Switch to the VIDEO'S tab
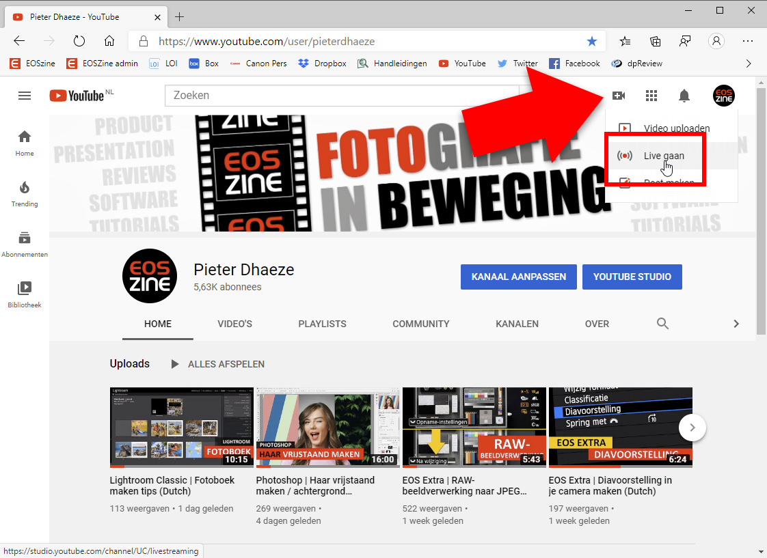This screenshot has width=767, height=558. [234, 324]
